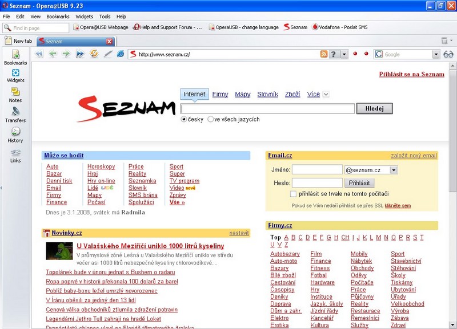Go back using the green Back arrow
The height and width of the screenshot is (329, 457).
point(53,54)
